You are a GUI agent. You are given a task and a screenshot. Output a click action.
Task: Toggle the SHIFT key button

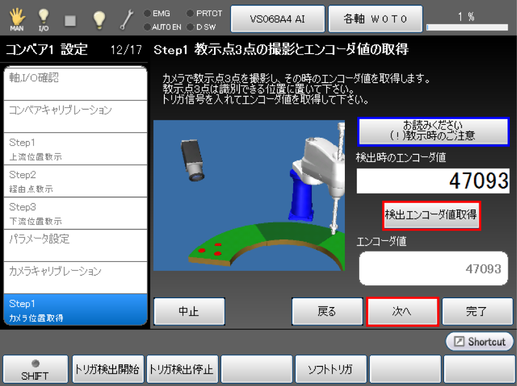35,369
